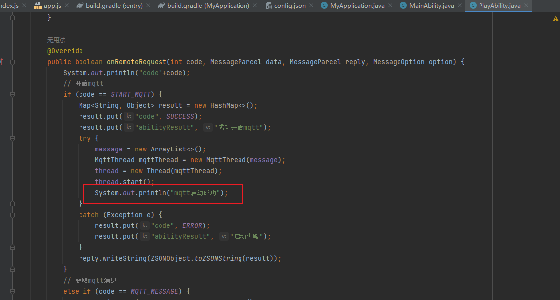Image resolution: width=560 pixels, height=300 pixels.
Task: Click writeString on the reply line
Action: click(x=125, y=258)
